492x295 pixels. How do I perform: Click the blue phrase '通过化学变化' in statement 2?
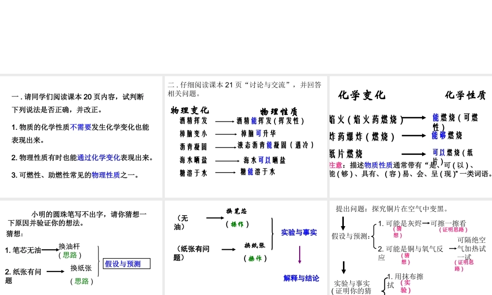click(98, 158)
